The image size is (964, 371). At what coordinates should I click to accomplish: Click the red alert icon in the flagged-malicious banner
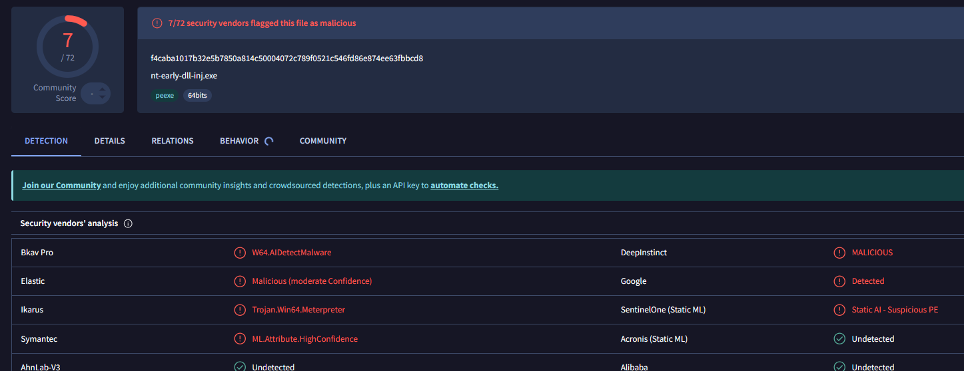157,23
